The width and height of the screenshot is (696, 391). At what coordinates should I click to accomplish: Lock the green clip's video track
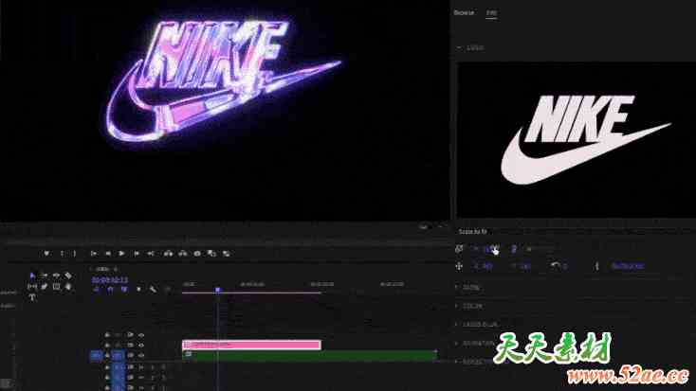pyautogui.click(x=107, y=355)
